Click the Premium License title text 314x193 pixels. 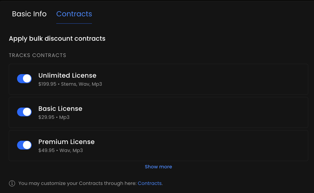tap(66, 142)
